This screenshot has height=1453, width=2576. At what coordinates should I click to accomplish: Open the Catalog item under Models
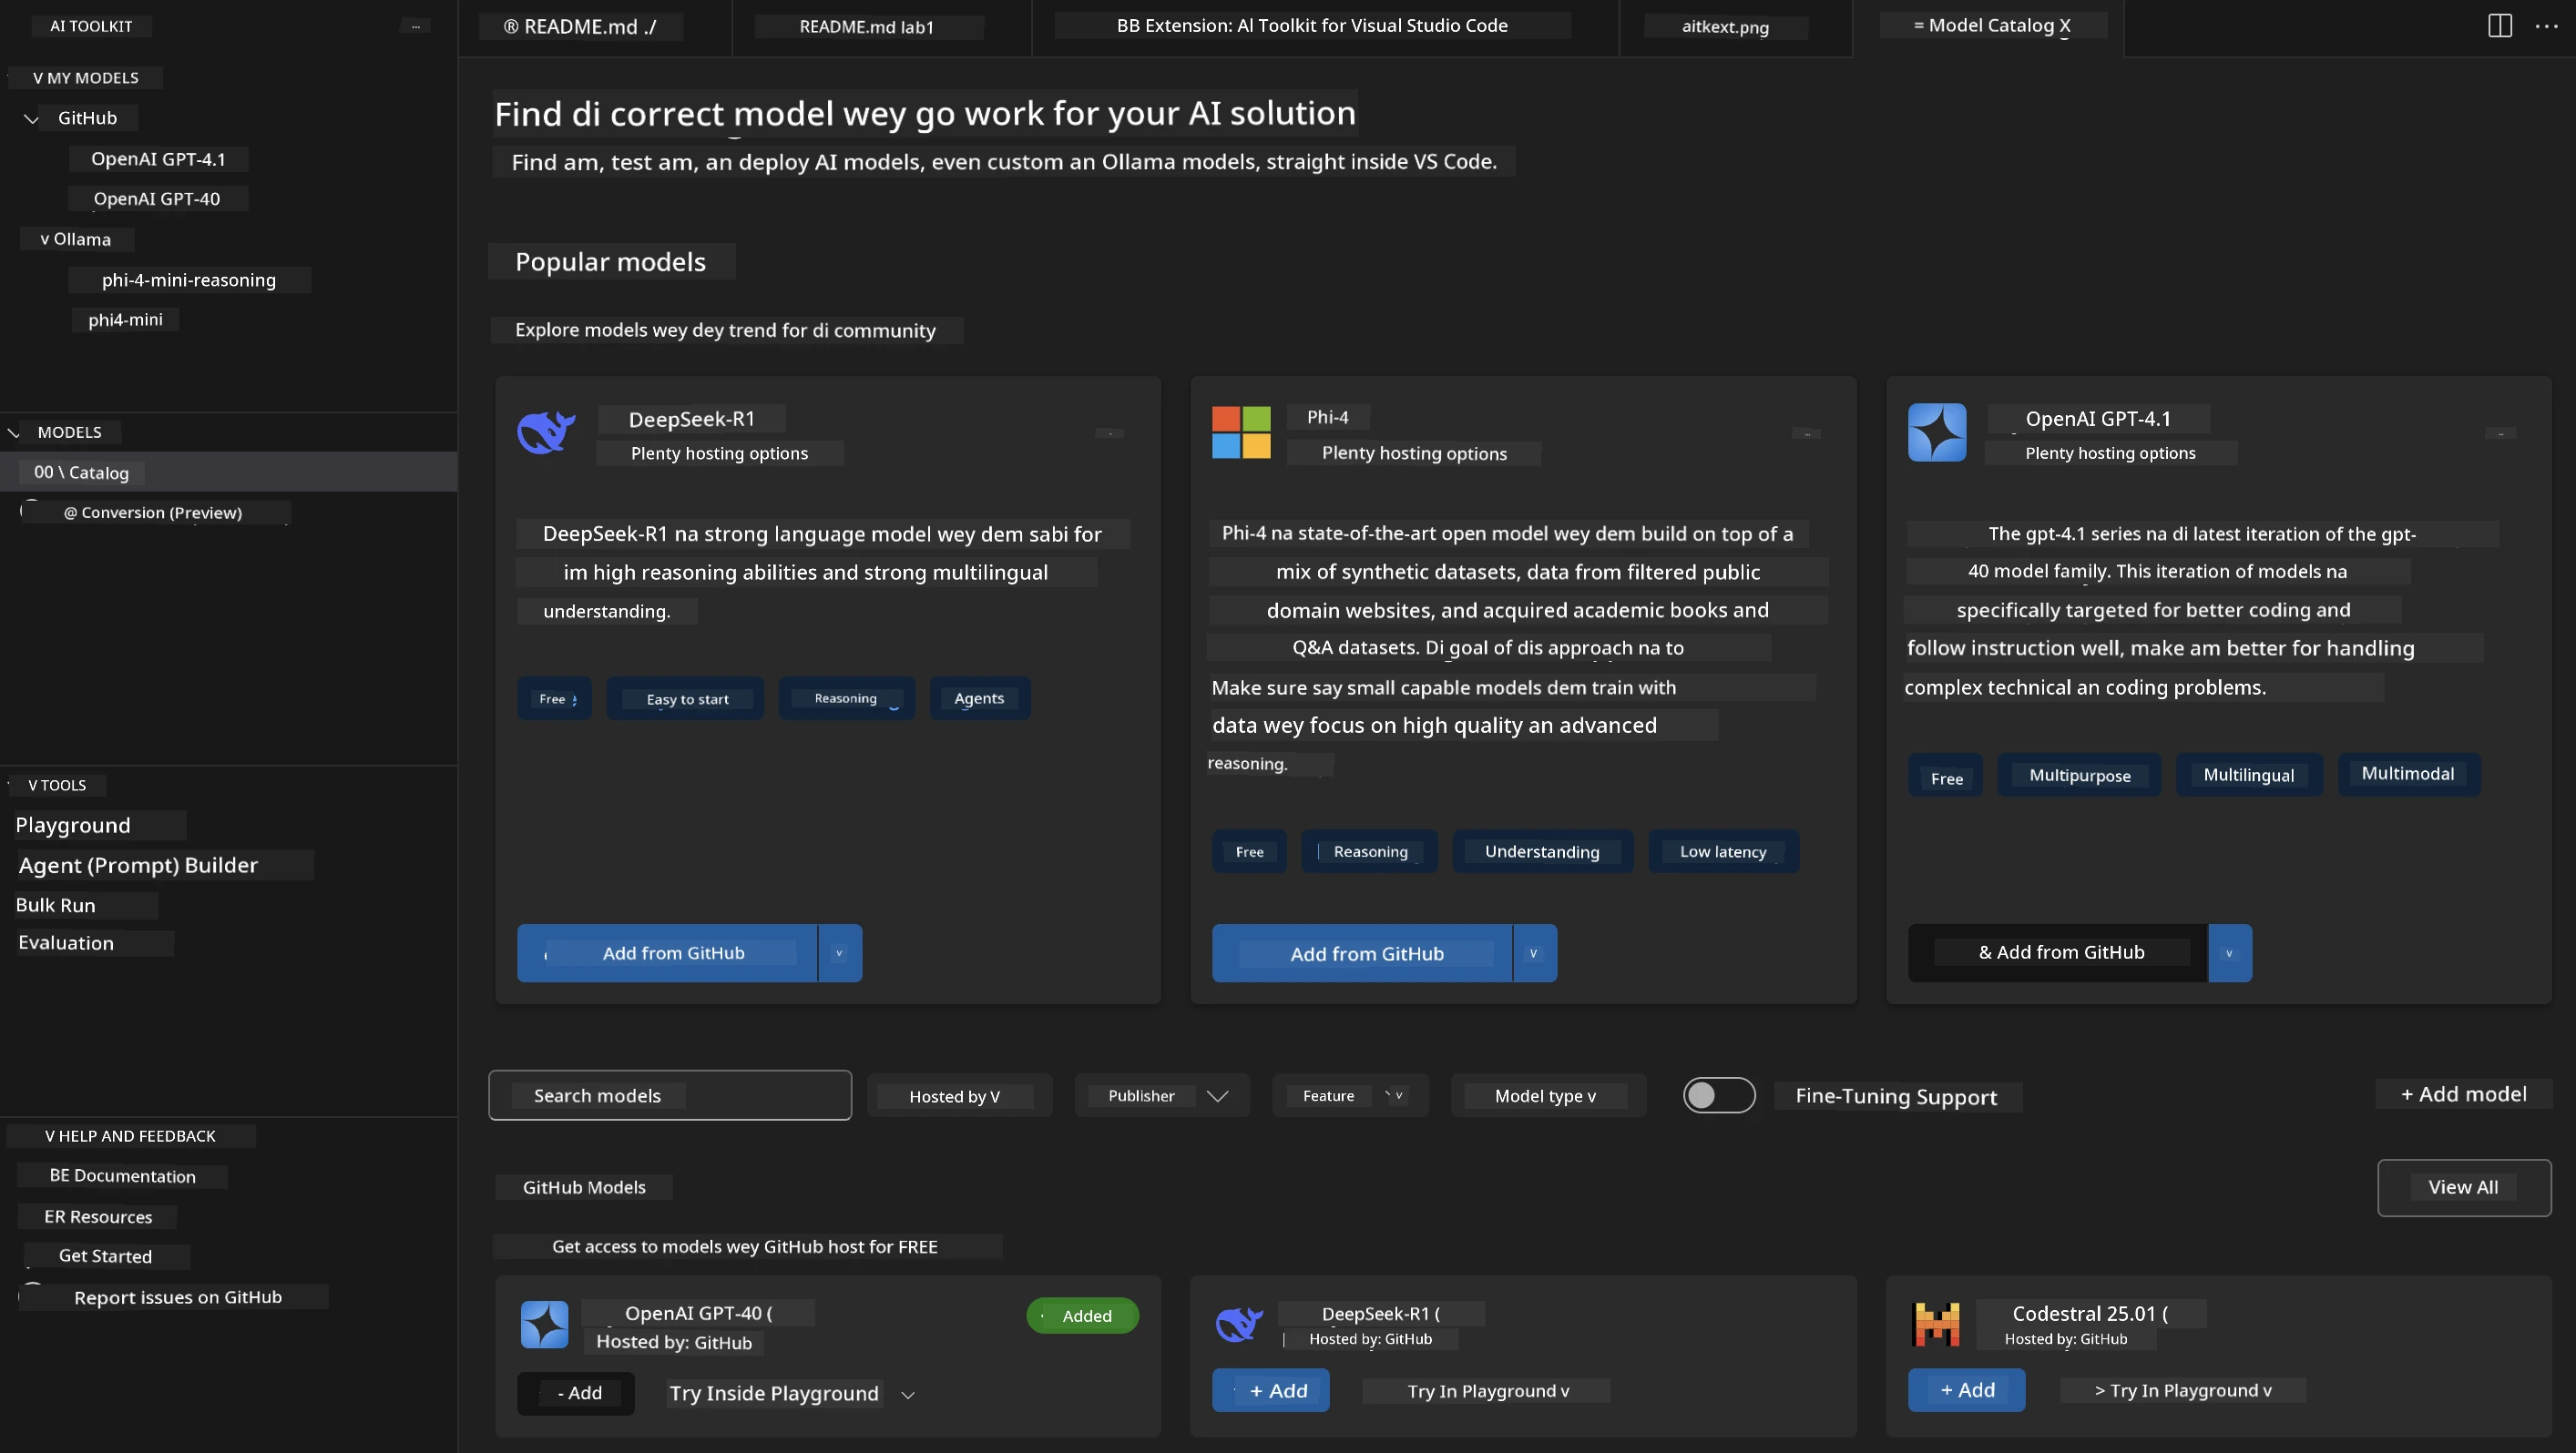click(x=228, y=472)
